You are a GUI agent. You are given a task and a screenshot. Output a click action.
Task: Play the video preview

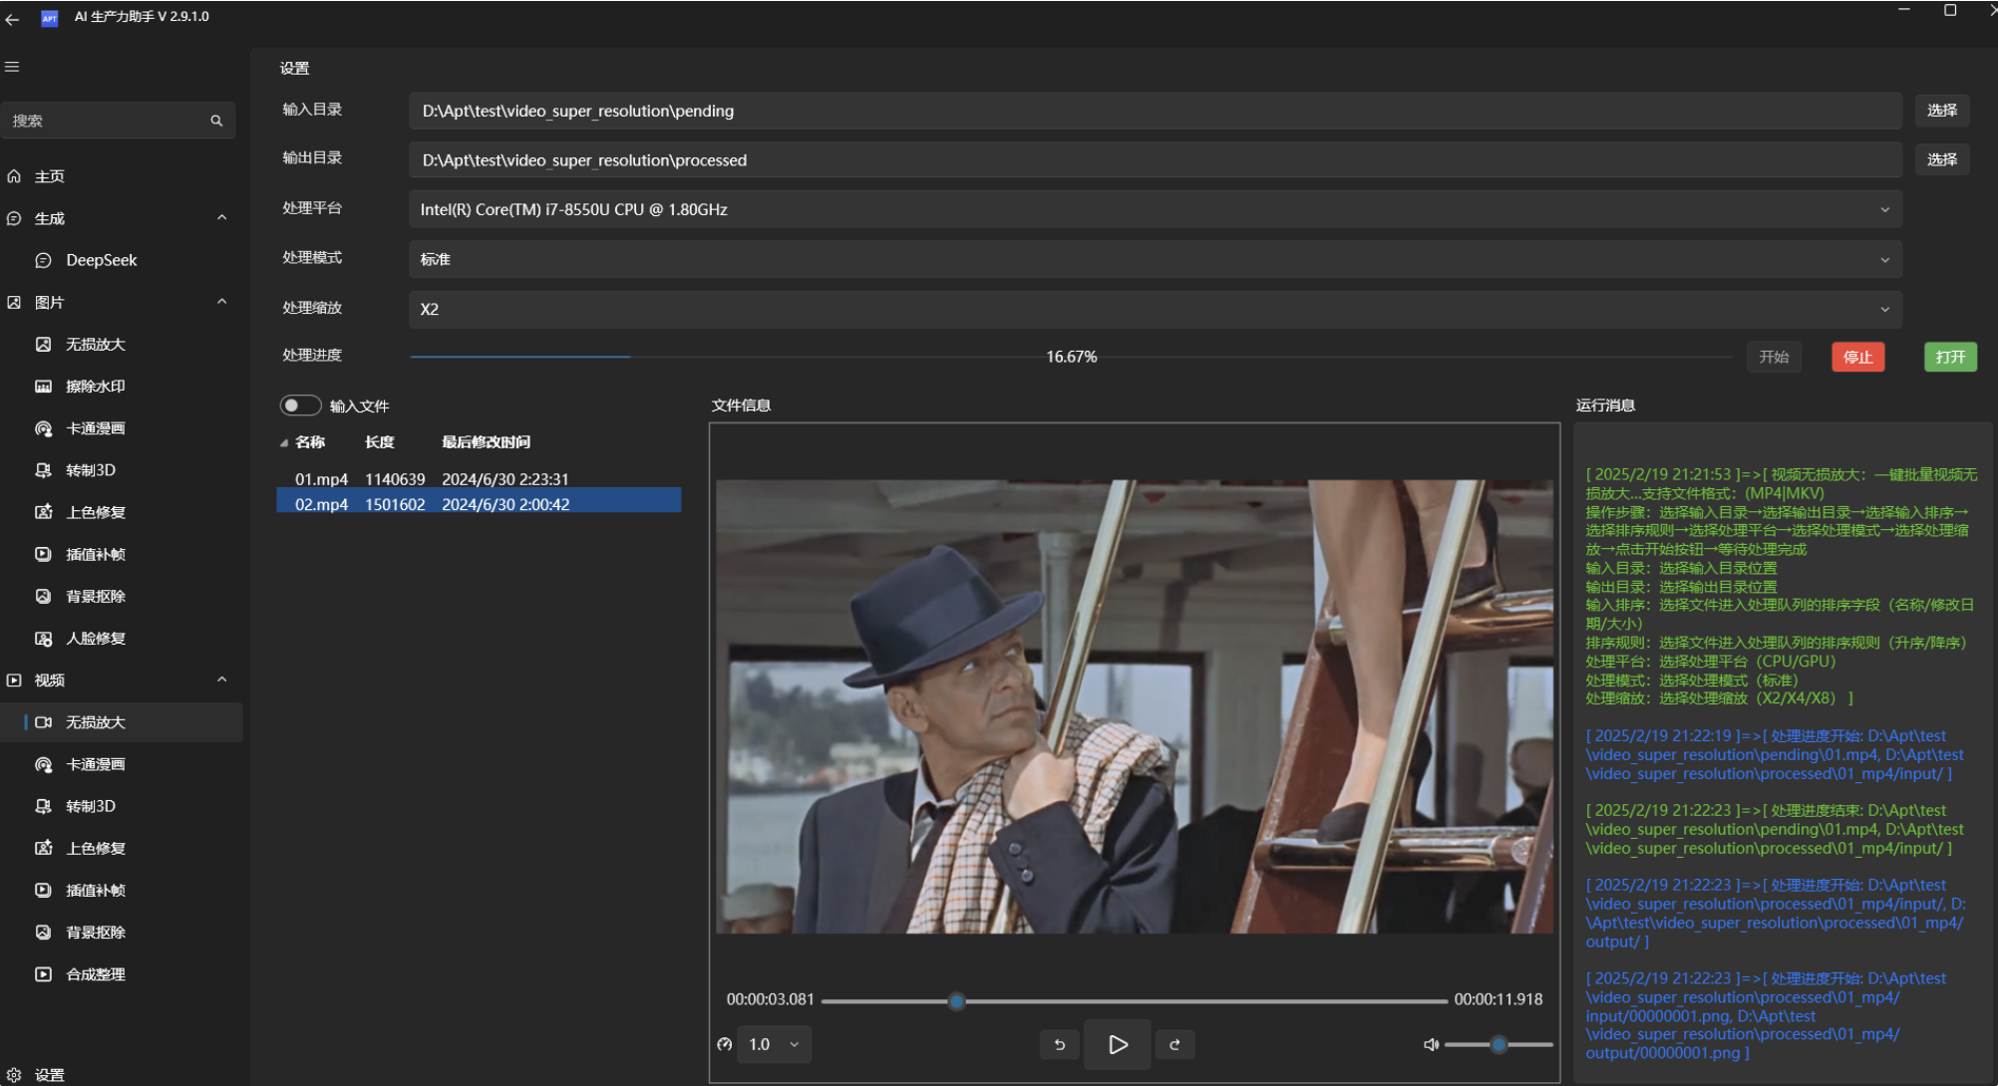point(1117,1044)
